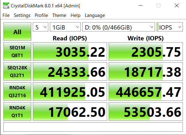Open the IOPS unit dropdown

pos(170,27)
